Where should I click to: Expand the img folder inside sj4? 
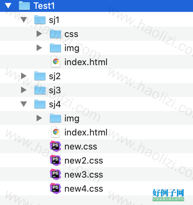(x=39, y=118)
